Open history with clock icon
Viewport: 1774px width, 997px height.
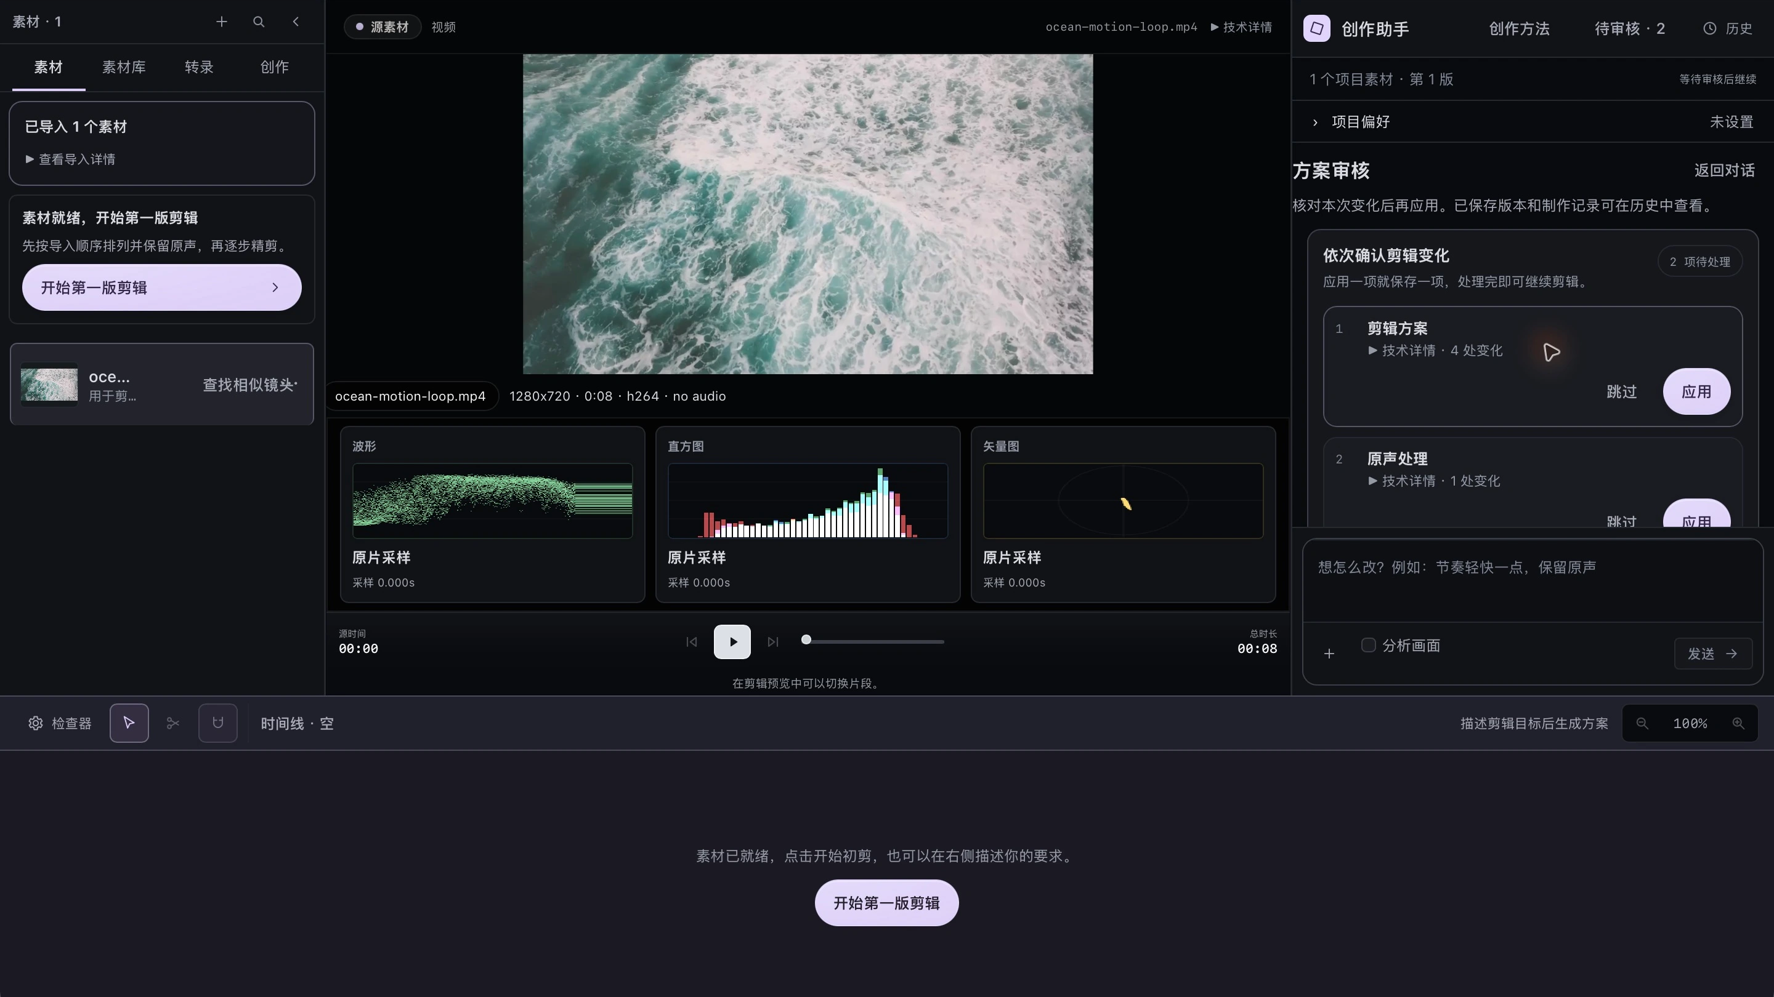point(1727,28)
